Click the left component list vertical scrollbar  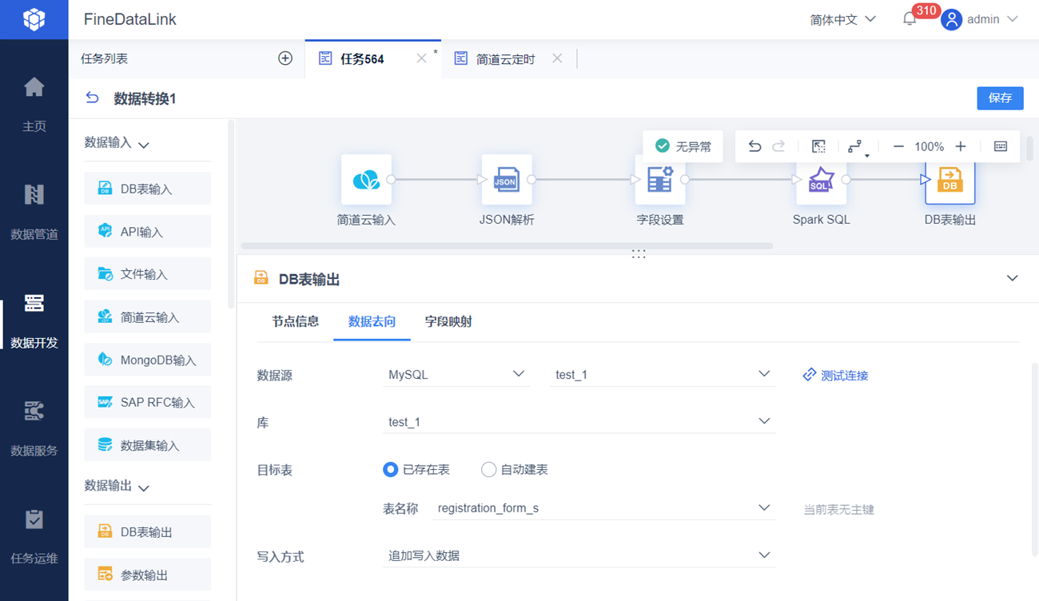tap(231, 214)
